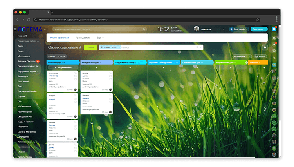Open Отклик соискателя tab

click(x=59, y=38)
